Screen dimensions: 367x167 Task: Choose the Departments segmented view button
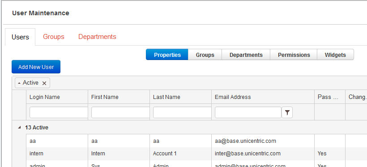[x=246, y=55]
